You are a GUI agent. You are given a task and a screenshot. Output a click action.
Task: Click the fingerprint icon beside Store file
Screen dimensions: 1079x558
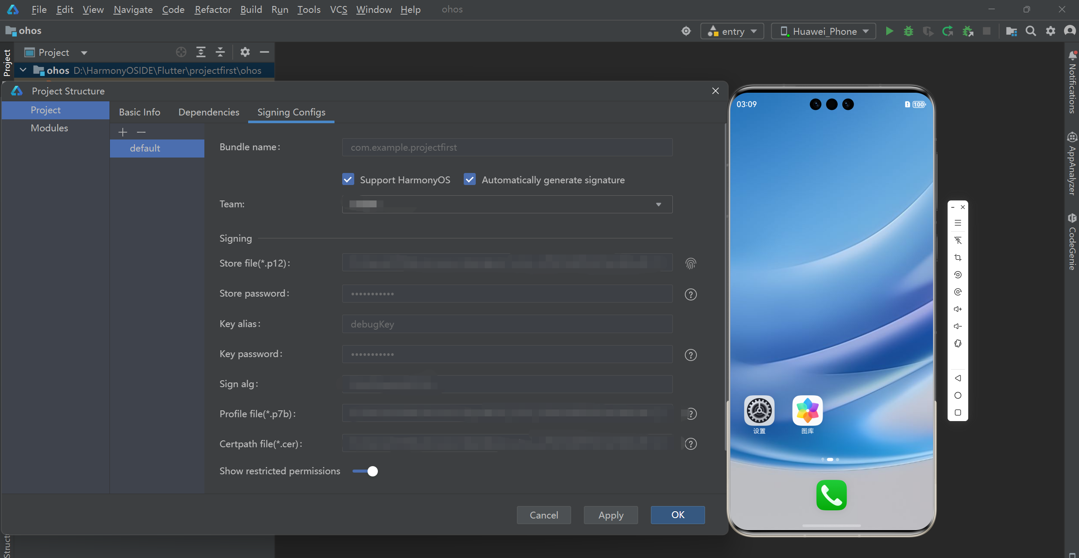click(x=690, y=264)
